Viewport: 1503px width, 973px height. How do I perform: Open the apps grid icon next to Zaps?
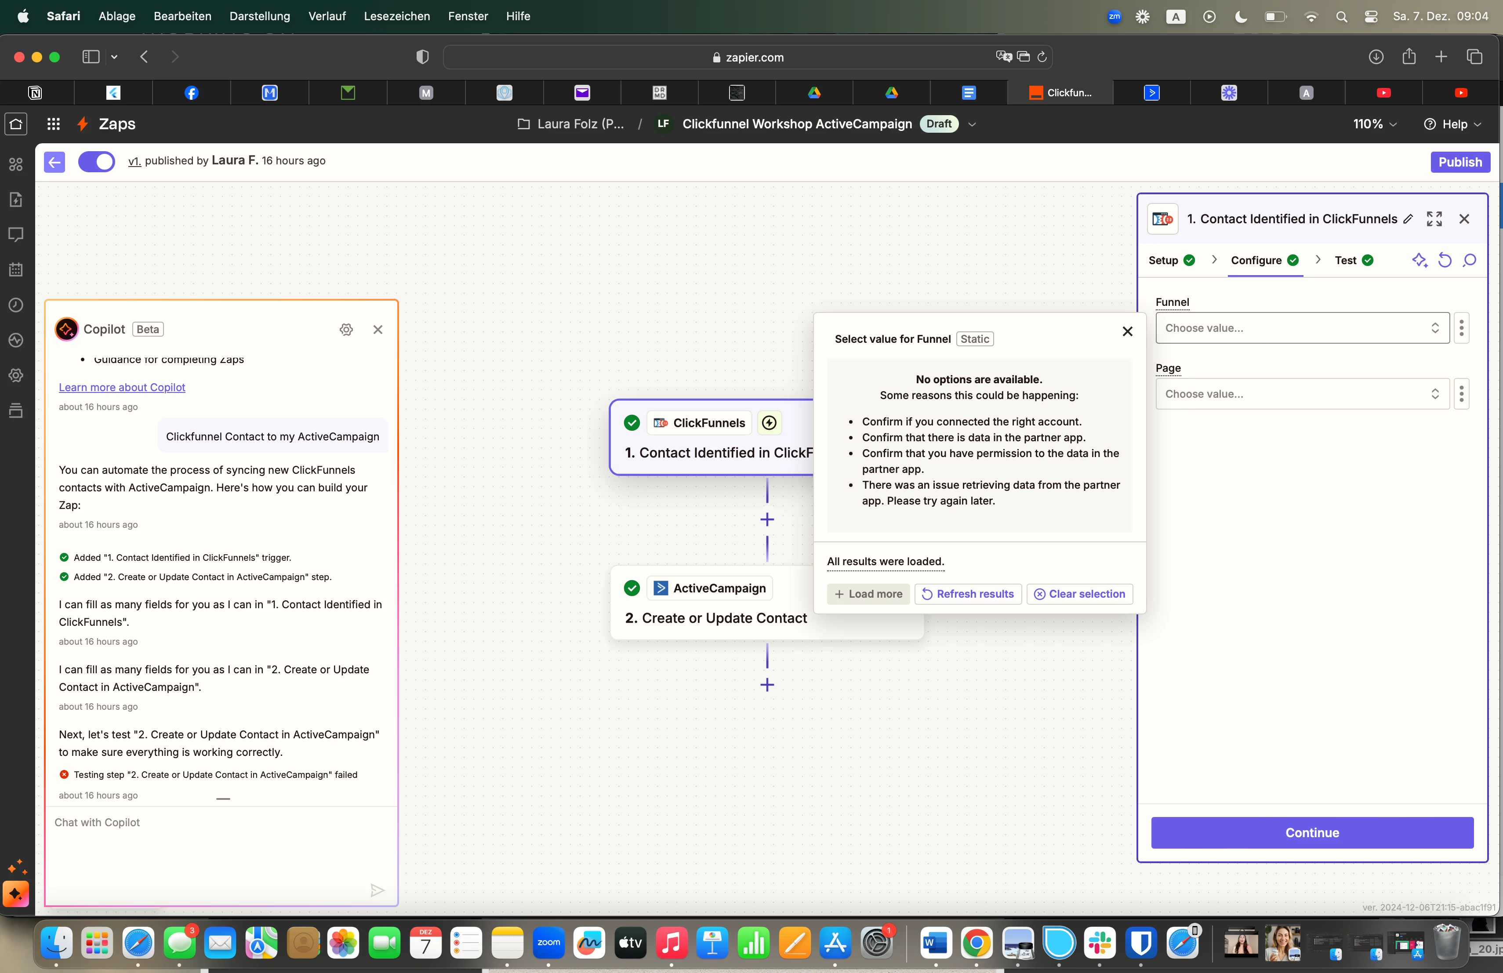[54, 124]
